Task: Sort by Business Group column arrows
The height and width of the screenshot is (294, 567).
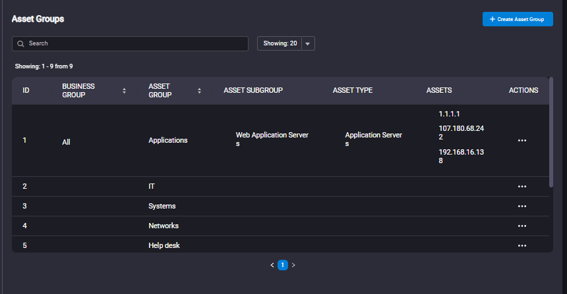Action: (x=124, y=91)
